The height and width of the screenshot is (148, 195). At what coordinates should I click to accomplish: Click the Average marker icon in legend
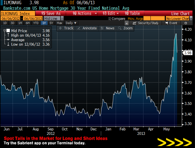(x=8, y=40)
